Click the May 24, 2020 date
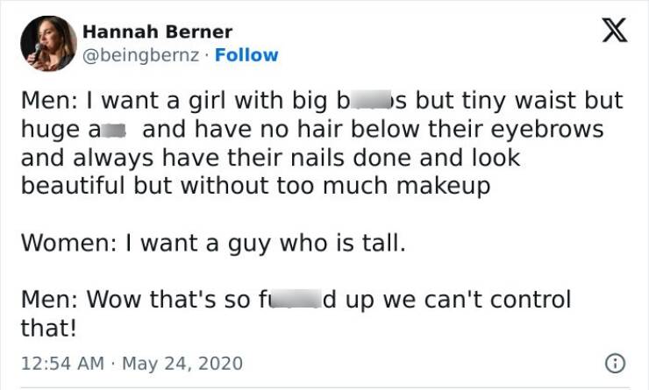Screen dimensions: 649x390 pos(180,363)
